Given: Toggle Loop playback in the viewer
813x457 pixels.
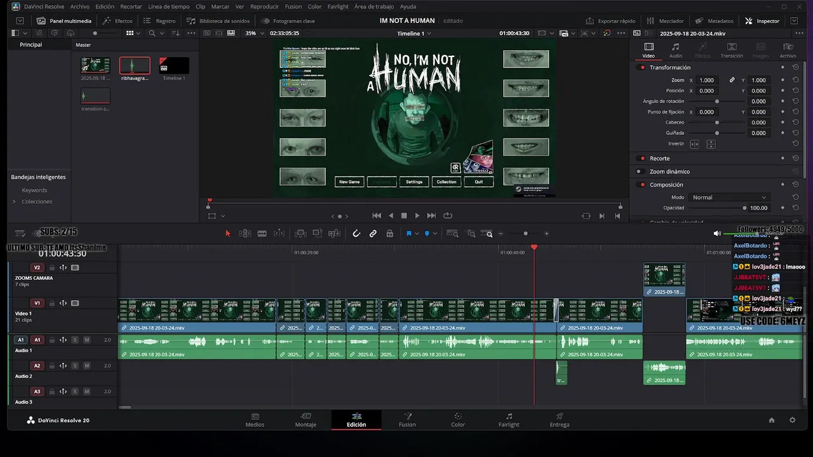Looking at the screenshot, I should (x=448, y=216).
